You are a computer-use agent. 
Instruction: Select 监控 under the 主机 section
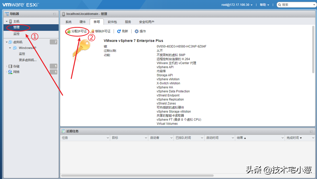click(16, 34)
